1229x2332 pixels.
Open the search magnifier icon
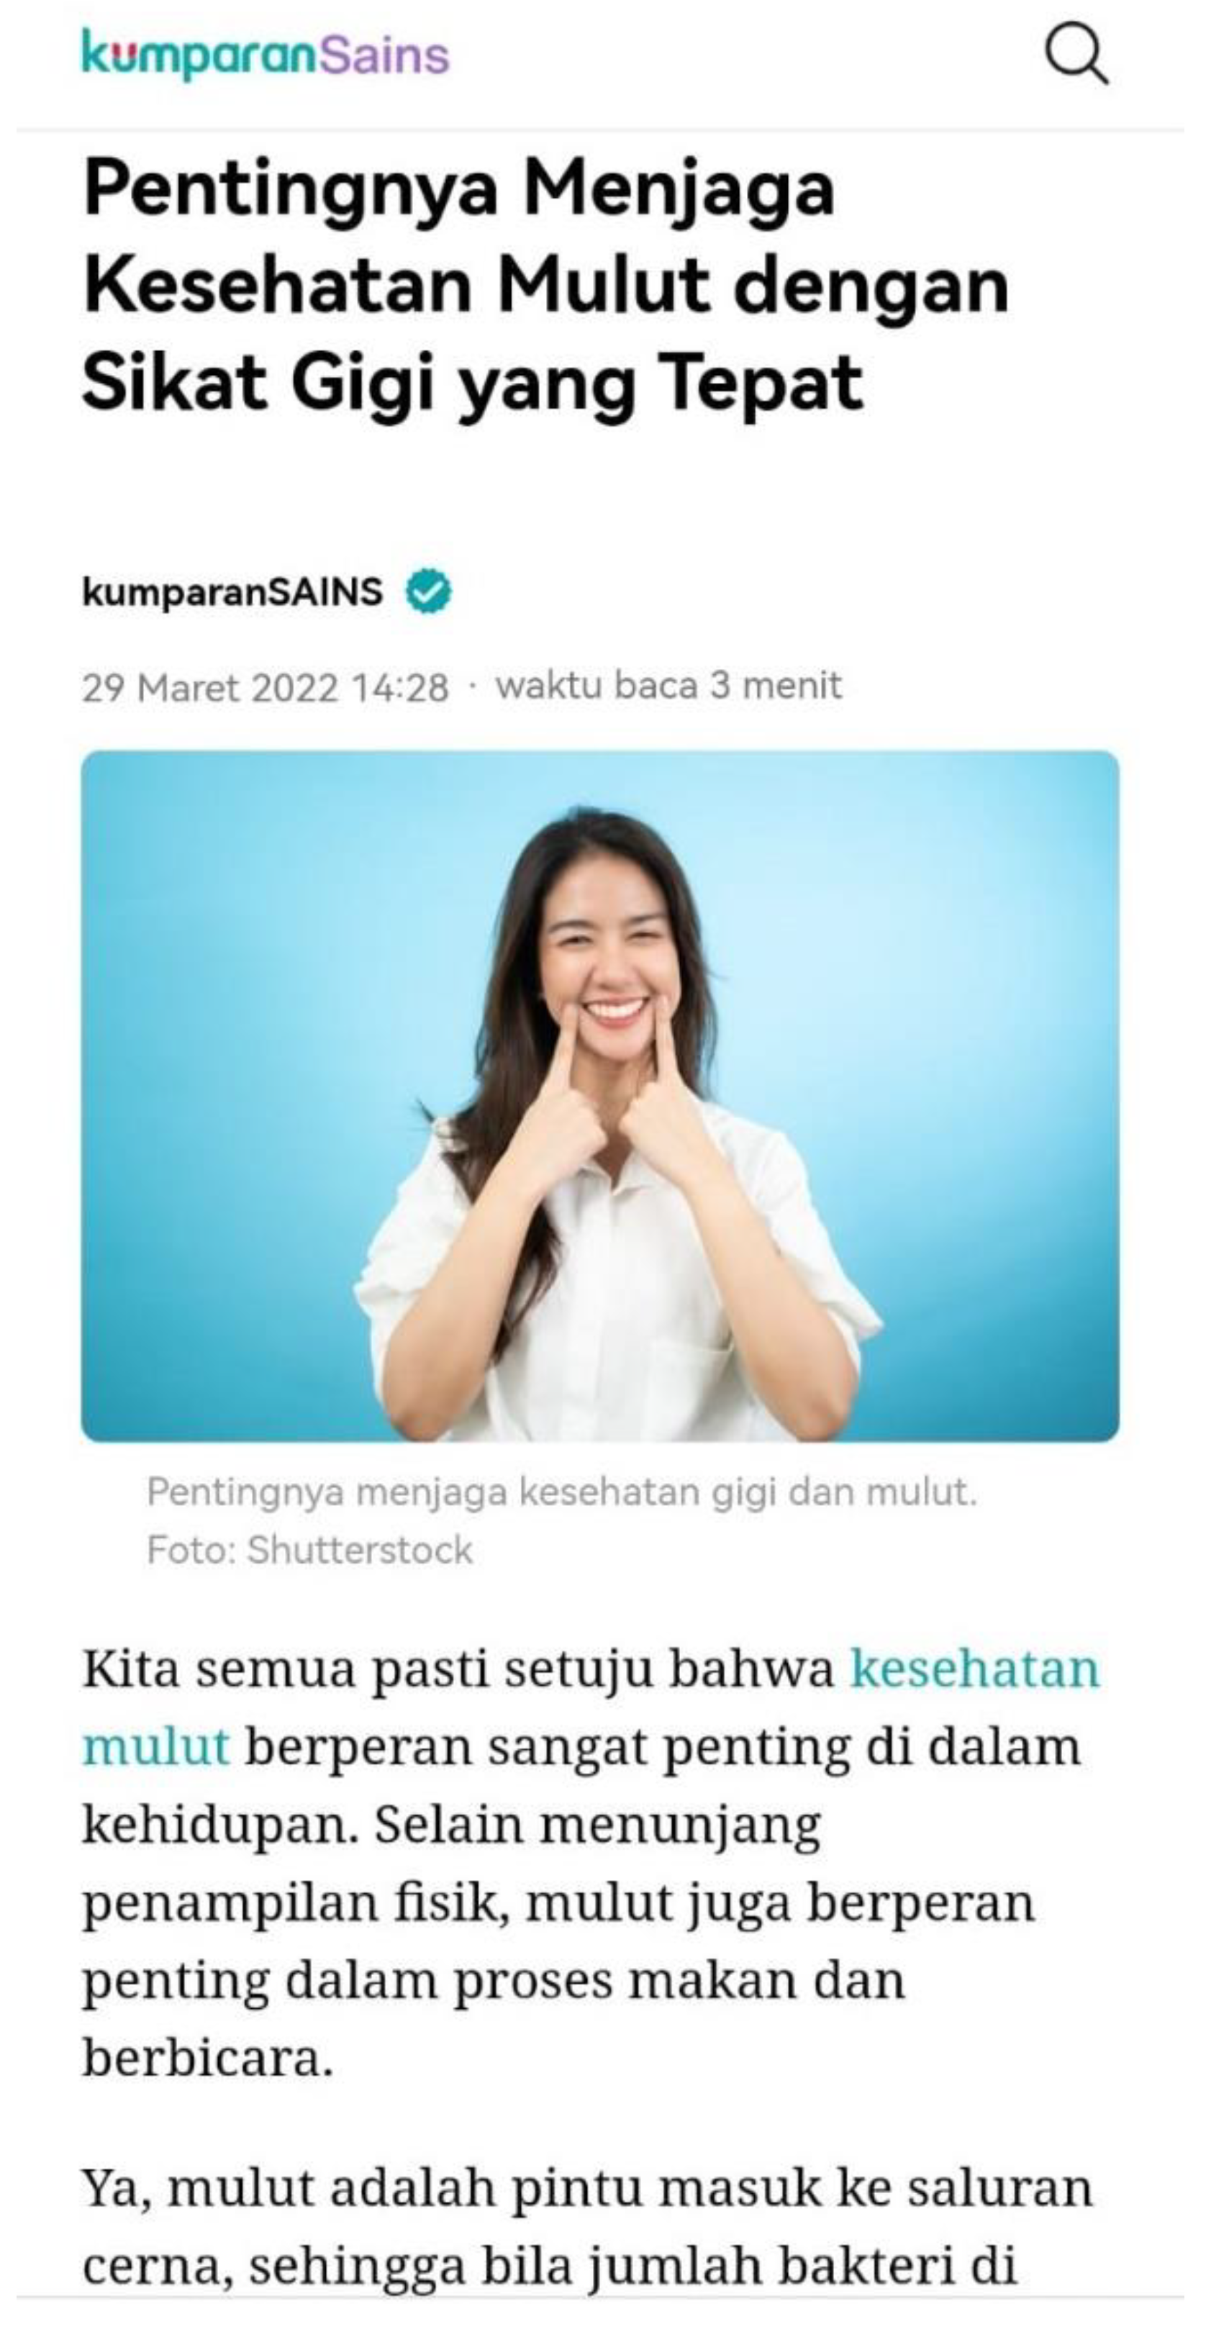tap(1076, 54)
